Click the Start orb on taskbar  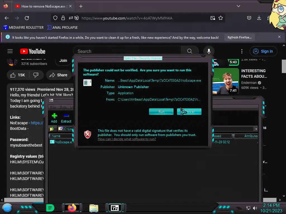(7, 208)
